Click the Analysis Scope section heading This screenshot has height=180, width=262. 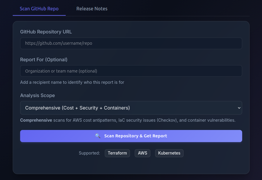[x=37, y=95]
